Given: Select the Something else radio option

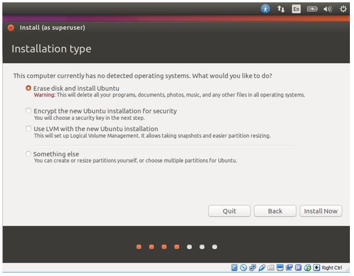Looking at the screenshot, I should (28, 154).
